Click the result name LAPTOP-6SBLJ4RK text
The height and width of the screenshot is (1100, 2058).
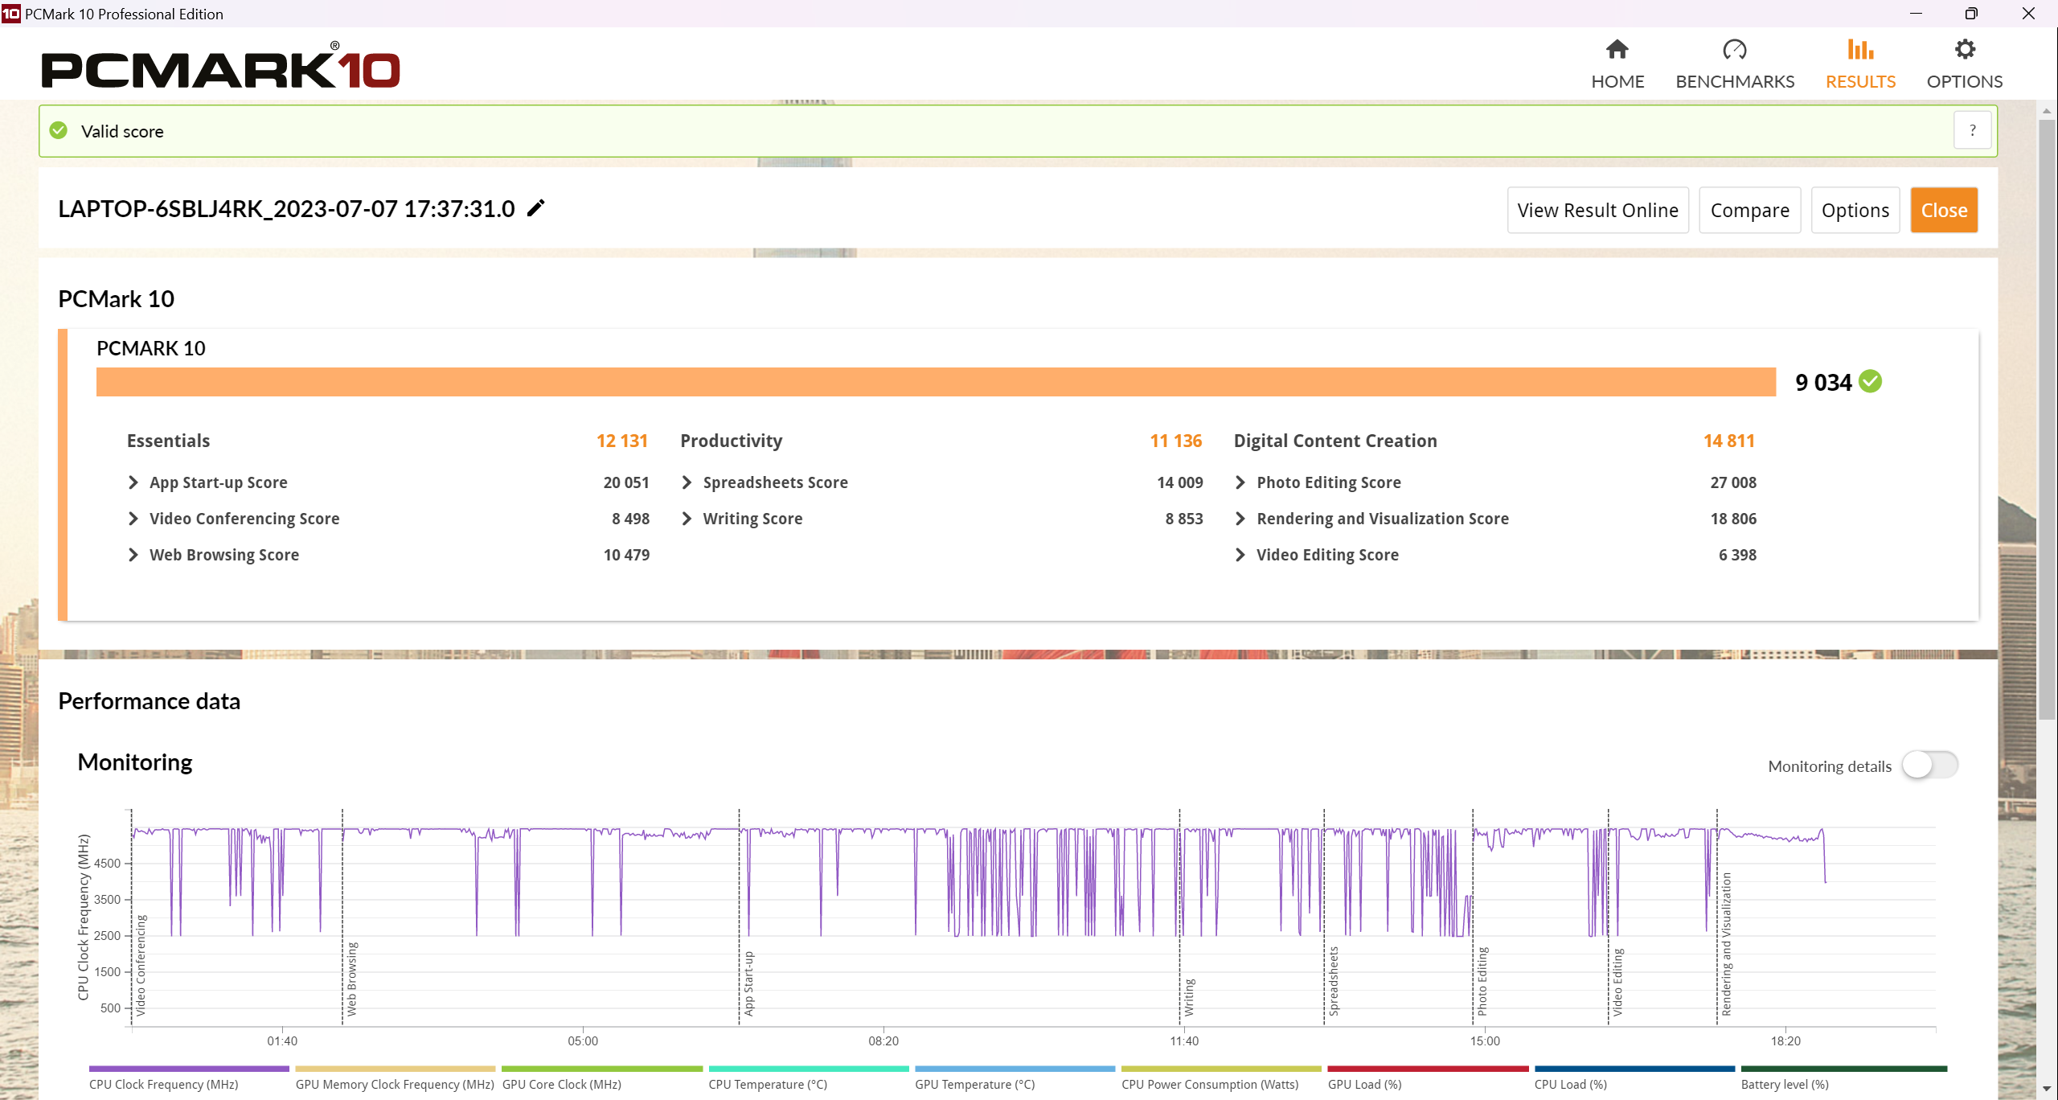click(x=286, y=208)
